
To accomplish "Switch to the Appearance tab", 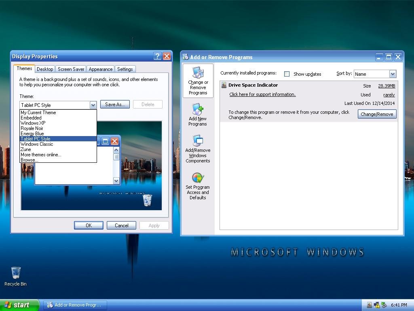I will [x=100, y=69].
